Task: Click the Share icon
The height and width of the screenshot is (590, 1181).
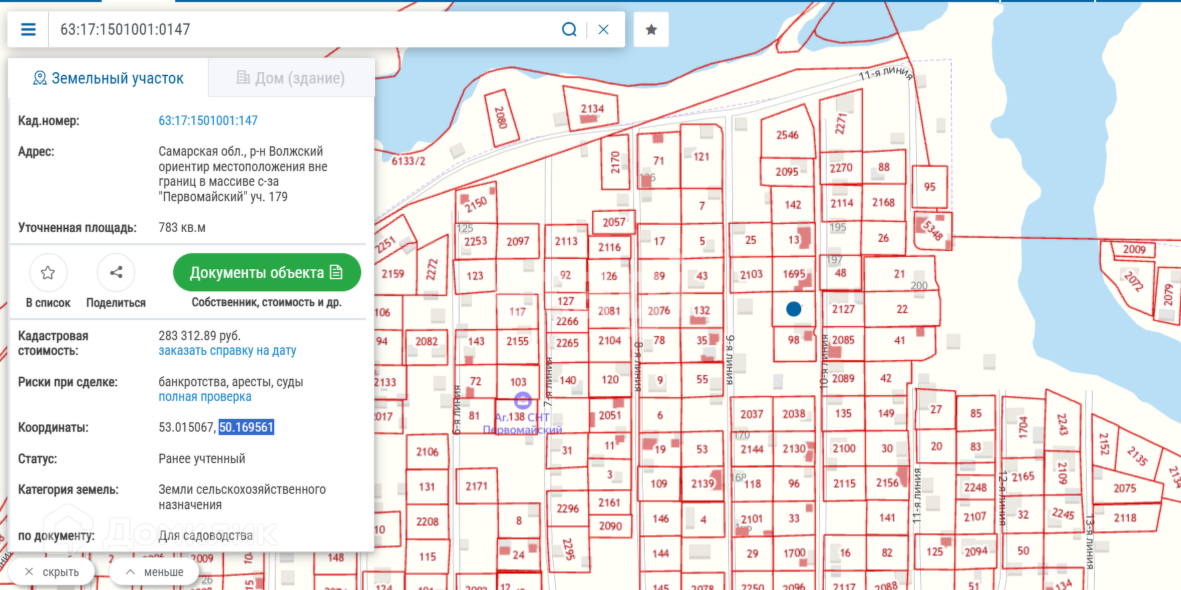Action: (116, 273)
